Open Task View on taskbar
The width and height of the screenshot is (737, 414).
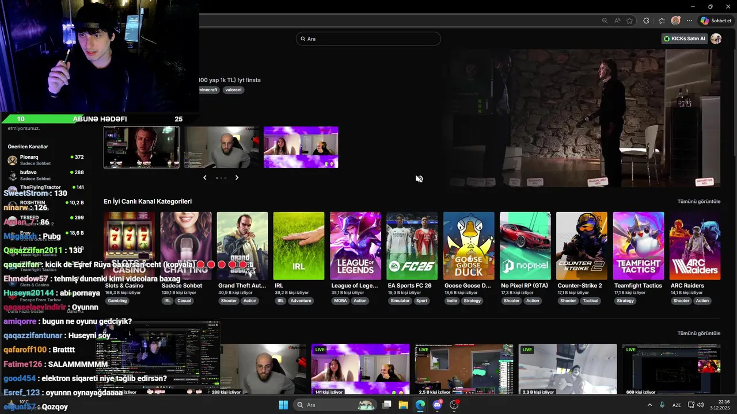pos(387,405)
